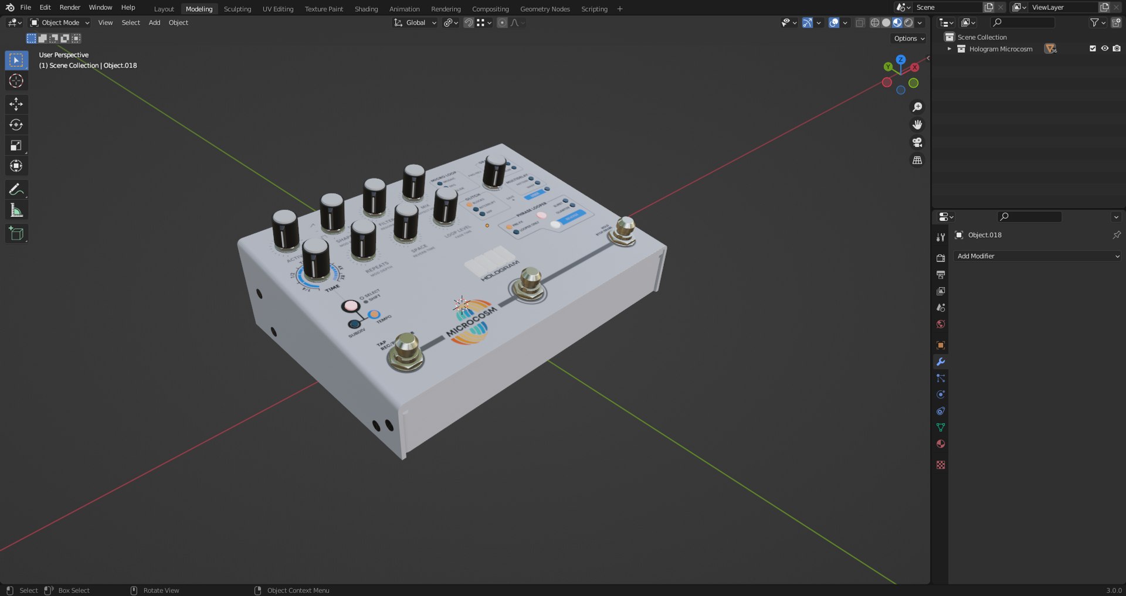Expand Hologram Microcosm collection tree
1126x596 pixels.
(949, 49)
